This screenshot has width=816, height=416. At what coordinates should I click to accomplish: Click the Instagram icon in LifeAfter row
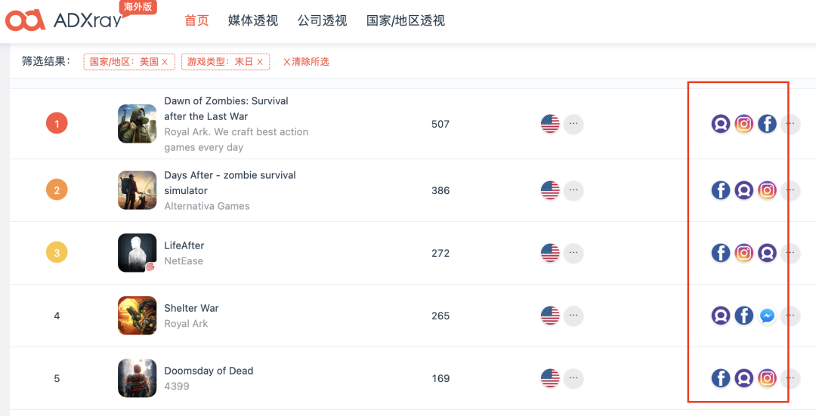pyautogui.click(x=744, y=253)
